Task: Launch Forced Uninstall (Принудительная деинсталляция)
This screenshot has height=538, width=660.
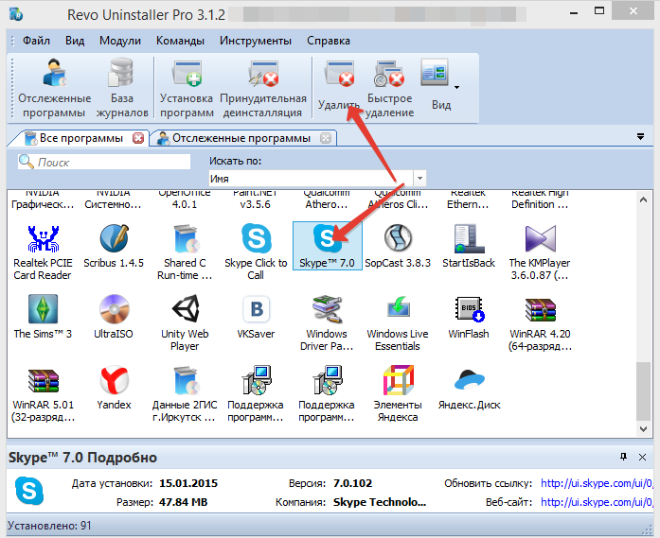Action: pos(263,88)
